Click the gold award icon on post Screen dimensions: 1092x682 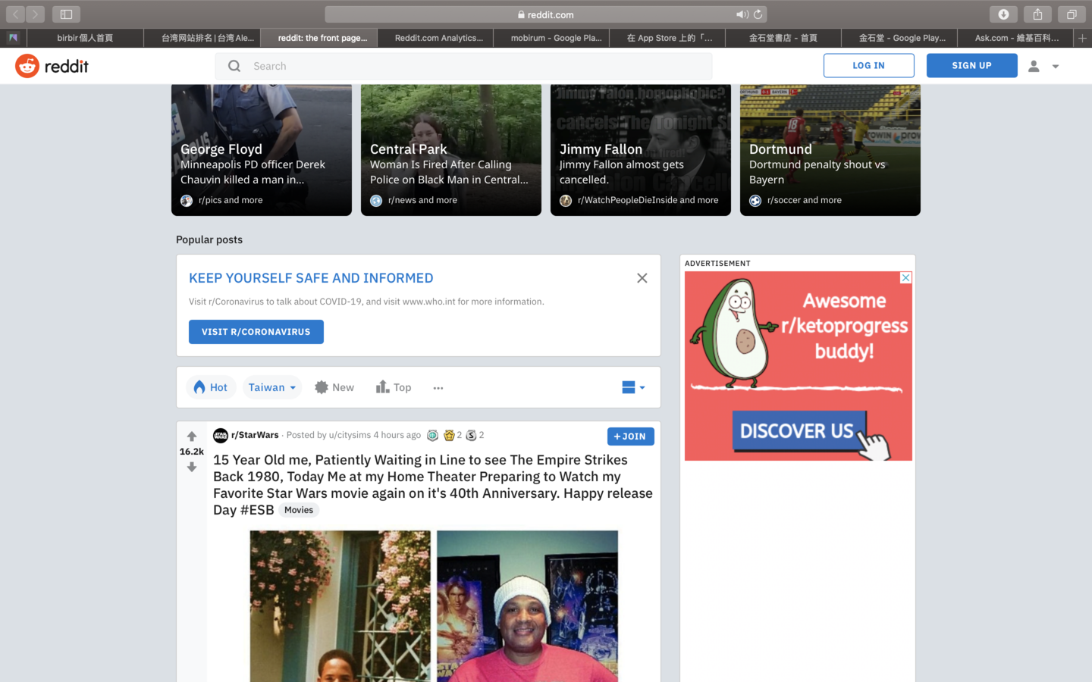click(x=449, y=435)
